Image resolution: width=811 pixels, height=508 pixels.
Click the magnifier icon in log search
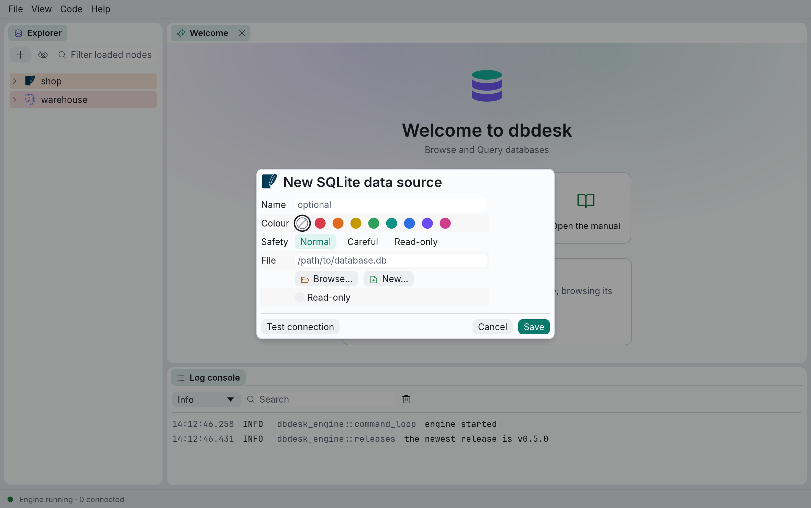pos(251,399)
